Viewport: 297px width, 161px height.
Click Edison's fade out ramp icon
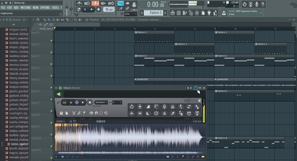pos(148,113)
